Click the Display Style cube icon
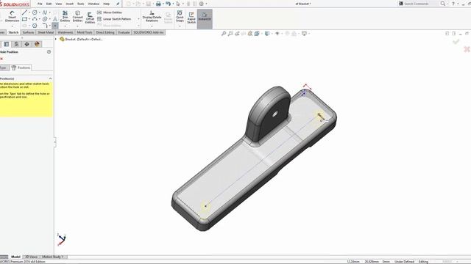The image size is (471, 264). tap(267, 34)
